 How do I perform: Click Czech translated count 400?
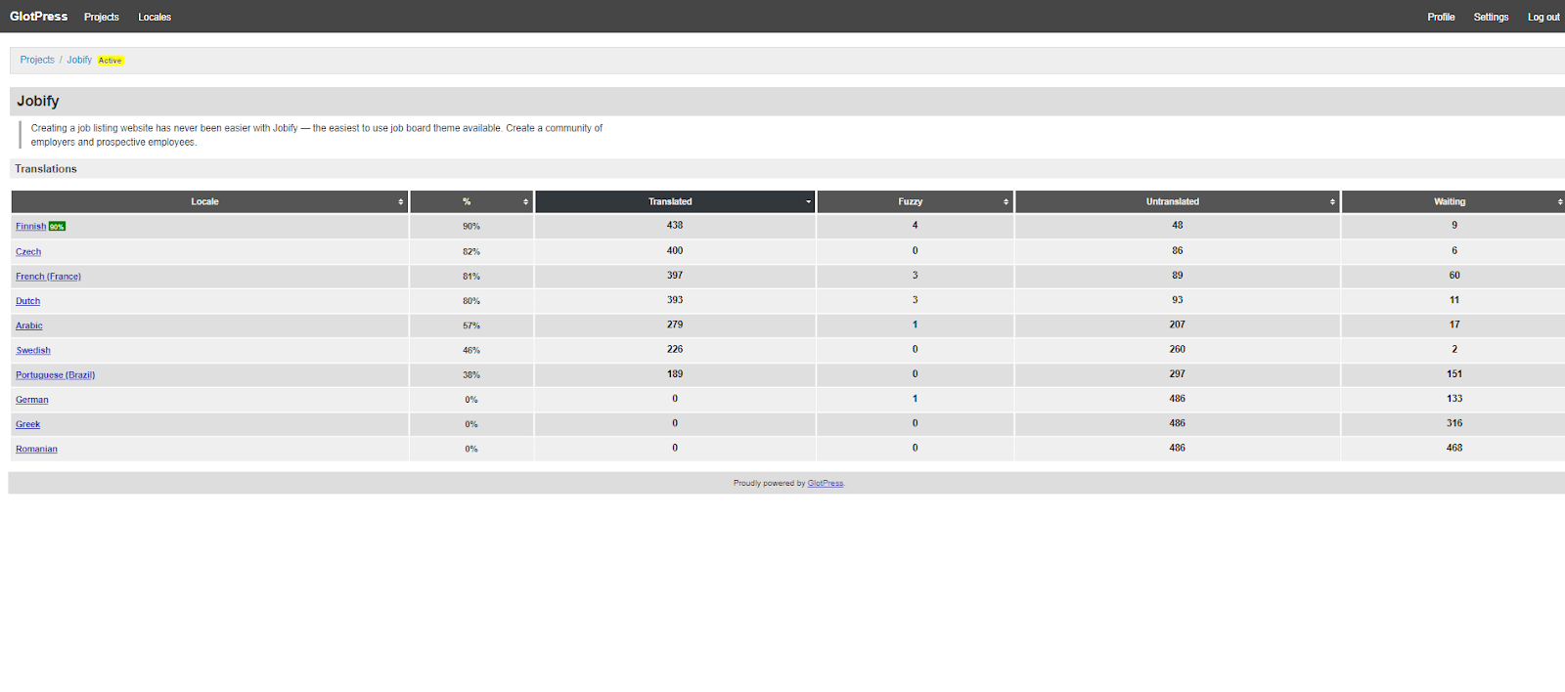[675, 250]
